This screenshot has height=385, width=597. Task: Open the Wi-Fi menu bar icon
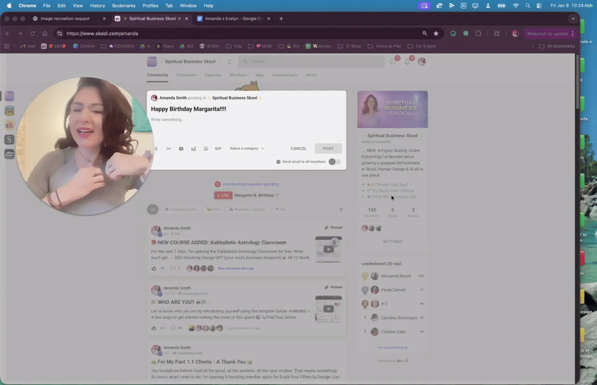(x=515, y=6)
